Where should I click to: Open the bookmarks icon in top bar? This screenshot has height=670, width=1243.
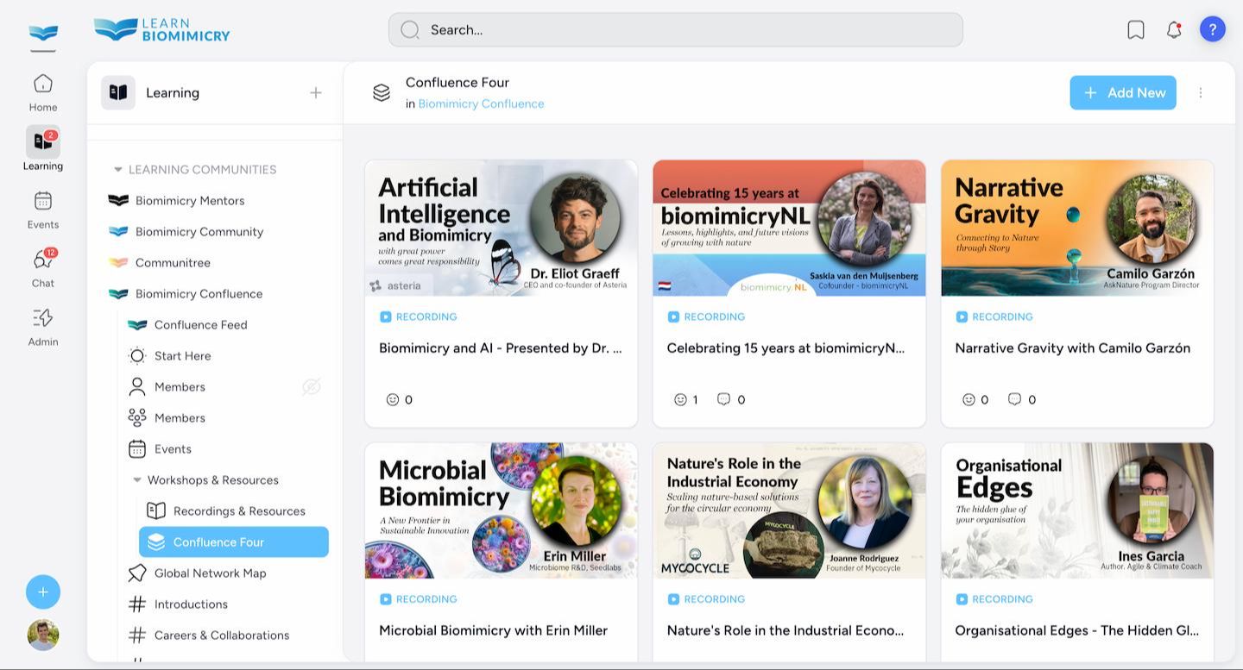(1136, 29)
